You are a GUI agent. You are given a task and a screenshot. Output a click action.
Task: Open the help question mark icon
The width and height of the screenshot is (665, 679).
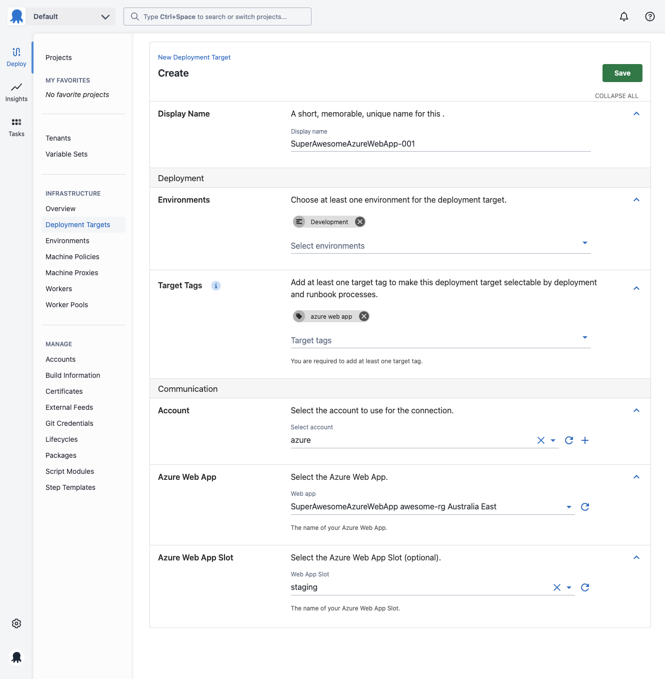pos(650,17)
